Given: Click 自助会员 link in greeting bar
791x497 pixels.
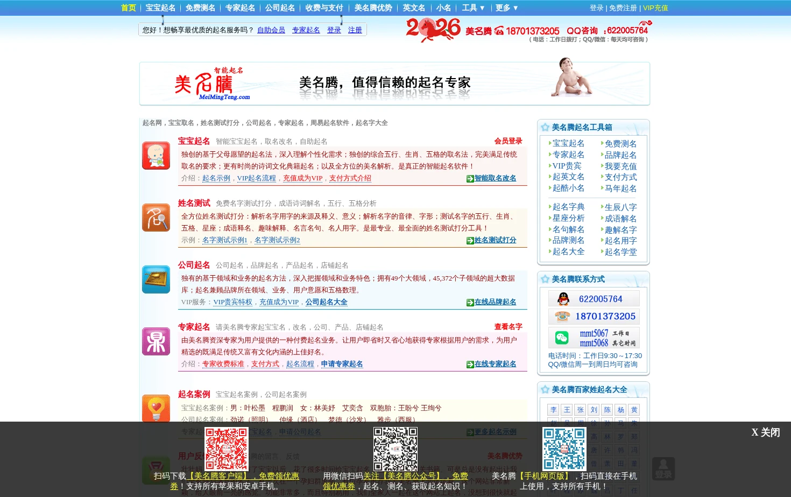Looking at the screenshot, I should (x=271, y=30).
